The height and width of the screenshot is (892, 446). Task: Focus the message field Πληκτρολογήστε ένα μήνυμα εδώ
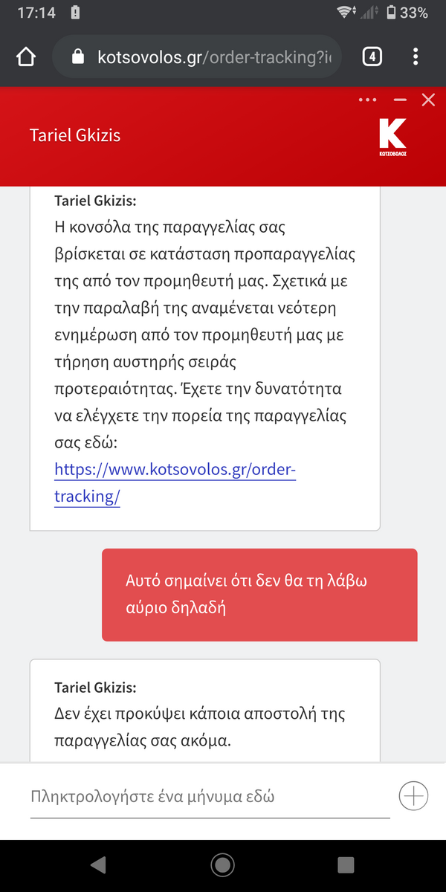pos(210,797)
